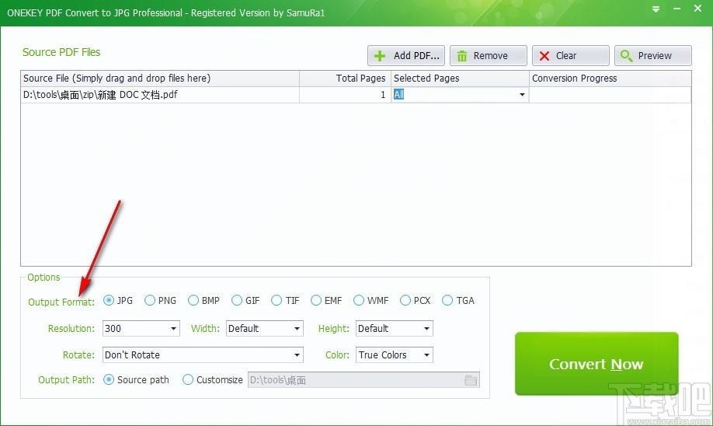This screenshot has width=713, height=426.
Task: Expand the Selected Pages dropdown showing All
Action: click(522, 95)
